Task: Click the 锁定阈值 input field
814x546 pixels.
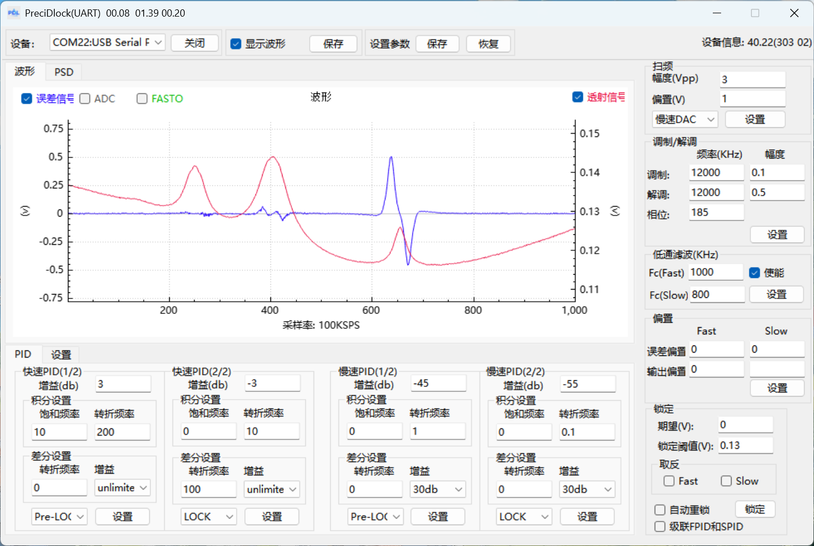Action: (745, 445)
